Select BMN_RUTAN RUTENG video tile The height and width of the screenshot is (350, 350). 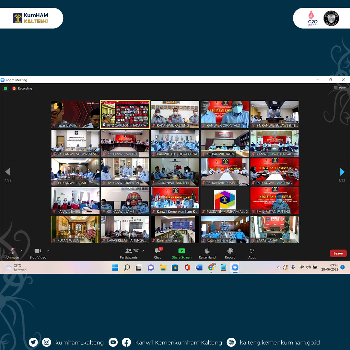[274, 201]
